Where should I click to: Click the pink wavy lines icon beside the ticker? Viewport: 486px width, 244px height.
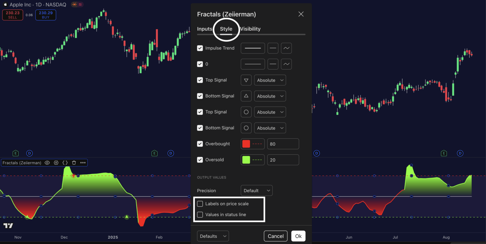80,4
